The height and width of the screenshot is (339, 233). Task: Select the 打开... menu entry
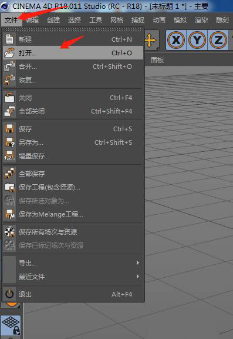[73, 53]
